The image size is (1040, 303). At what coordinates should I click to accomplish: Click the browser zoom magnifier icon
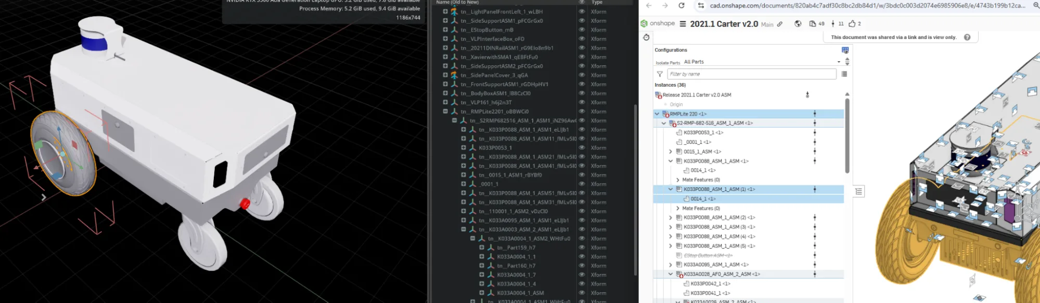(x=1036, y=6)
